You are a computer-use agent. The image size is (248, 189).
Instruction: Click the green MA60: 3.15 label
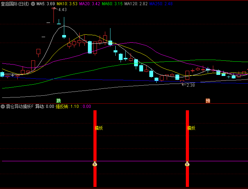pos(112,4)
